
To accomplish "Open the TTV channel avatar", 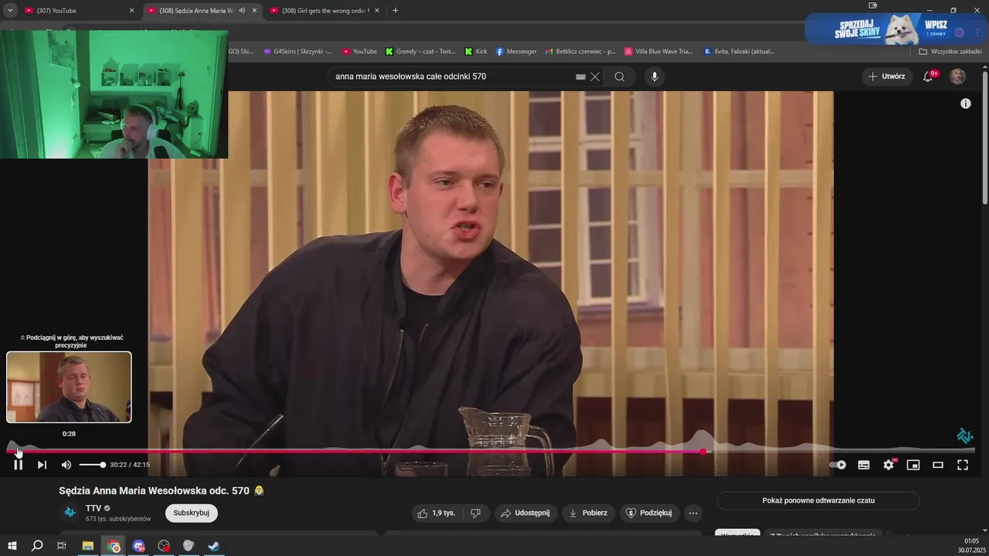I will coord(70,513).
